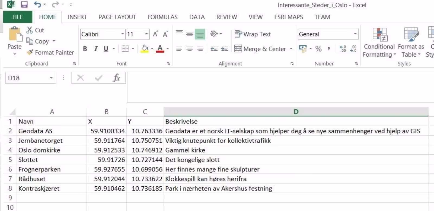The width and height of the screenshot is (434, 211).
Task: Open Font settings dialog launcher
Action: pyautogui.click(x=168, y=64)
